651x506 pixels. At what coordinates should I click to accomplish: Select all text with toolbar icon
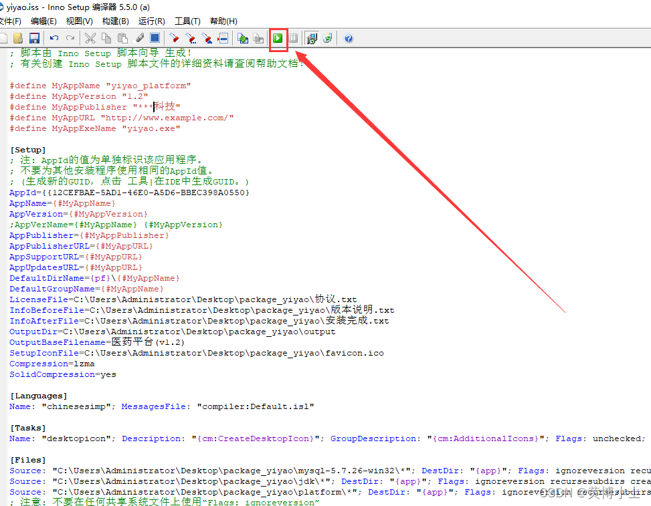point(155,38)
